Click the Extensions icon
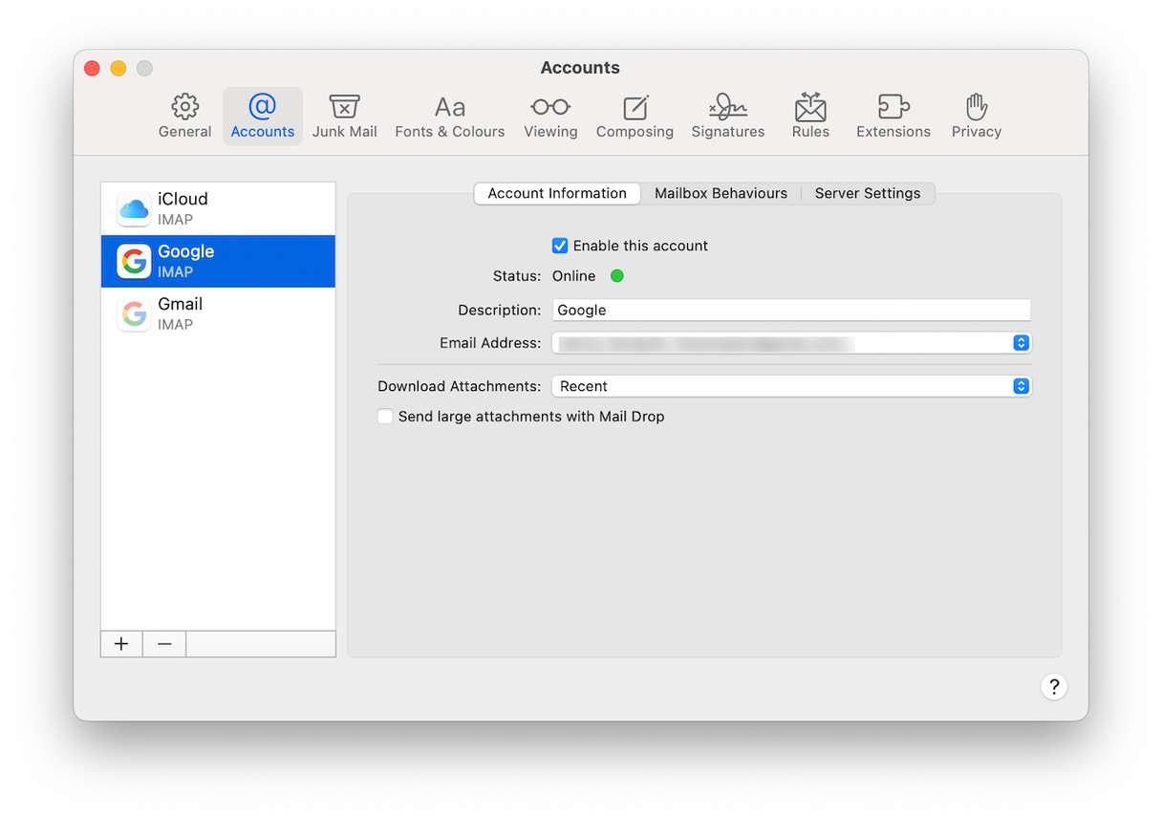The width and height of the screenshot is (1162, 818). 892,113
